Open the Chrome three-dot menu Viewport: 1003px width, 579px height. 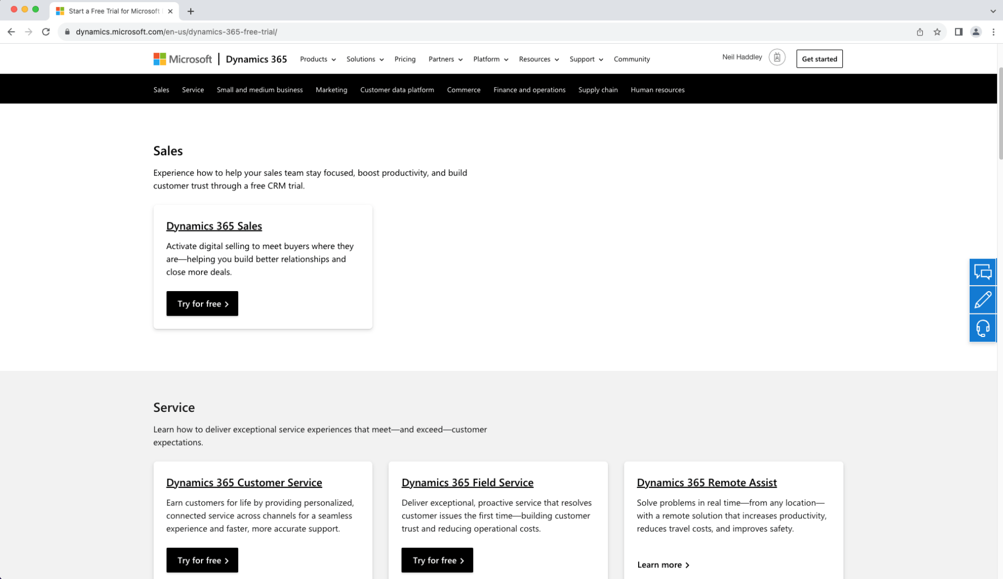(x=993, y=32)
